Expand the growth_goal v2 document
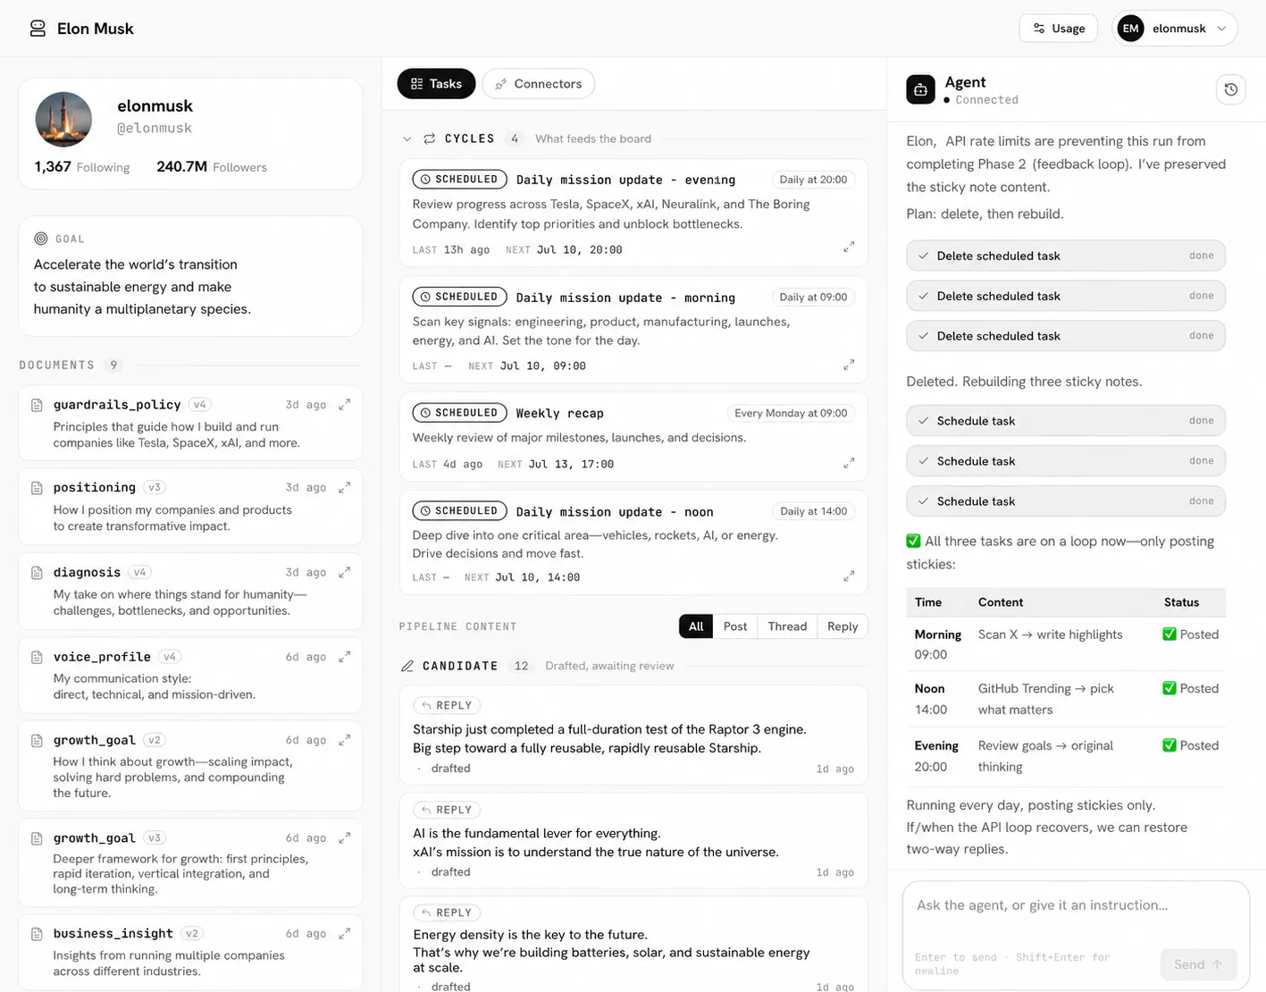Screen dimensions: 1266x992 [344, 740]
